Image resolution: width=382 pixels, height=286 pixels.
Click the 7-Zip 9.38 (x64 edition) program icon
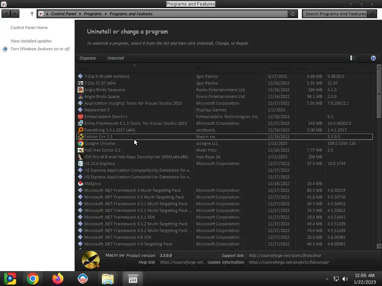tap(81, 76)
